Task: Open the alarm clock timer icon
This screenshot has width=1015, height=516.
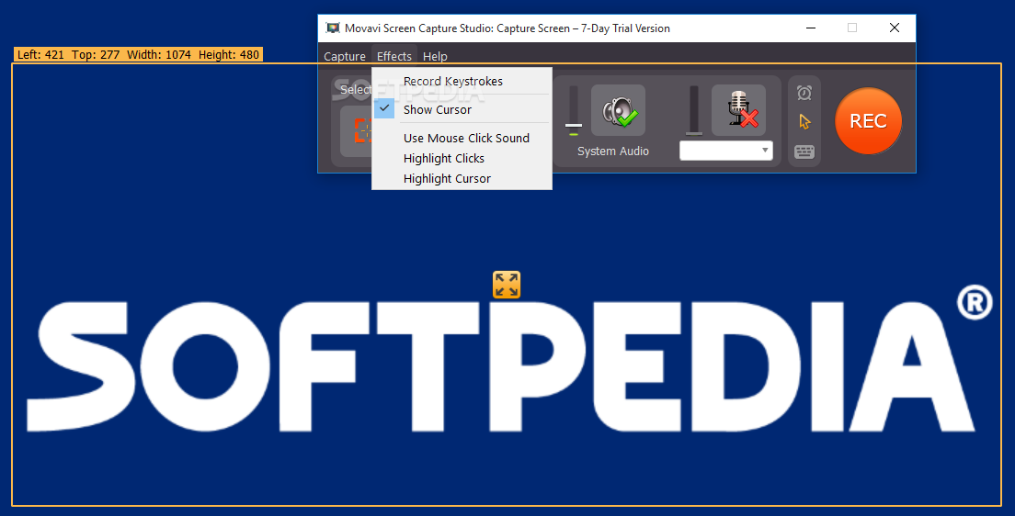Action: pyautogui.click(x=804, y=93)
